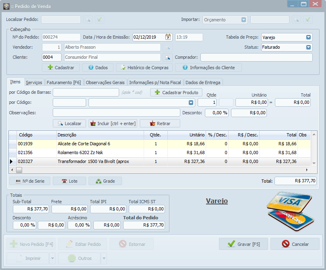Open the Faturamento [F6] tab

64,82
